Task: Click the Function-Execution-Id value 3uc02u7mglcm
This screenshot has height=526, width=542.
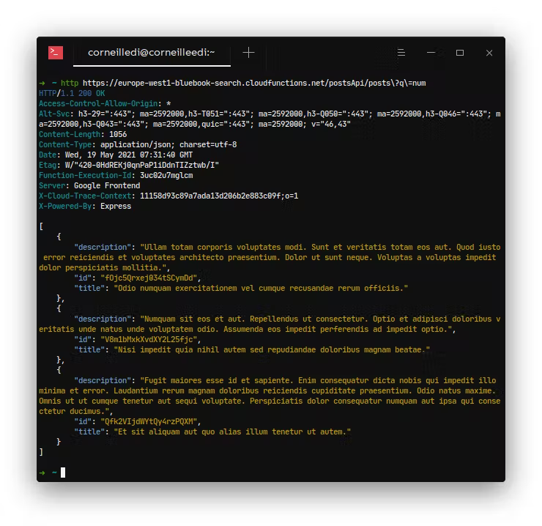Action: [166, 175]
